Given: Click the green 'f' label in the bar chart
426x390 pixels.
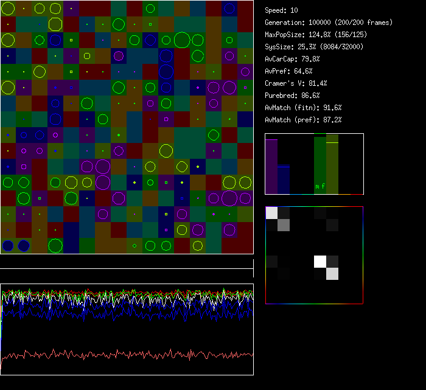Looking at the screenshot, I should click(x=323, y=186).
